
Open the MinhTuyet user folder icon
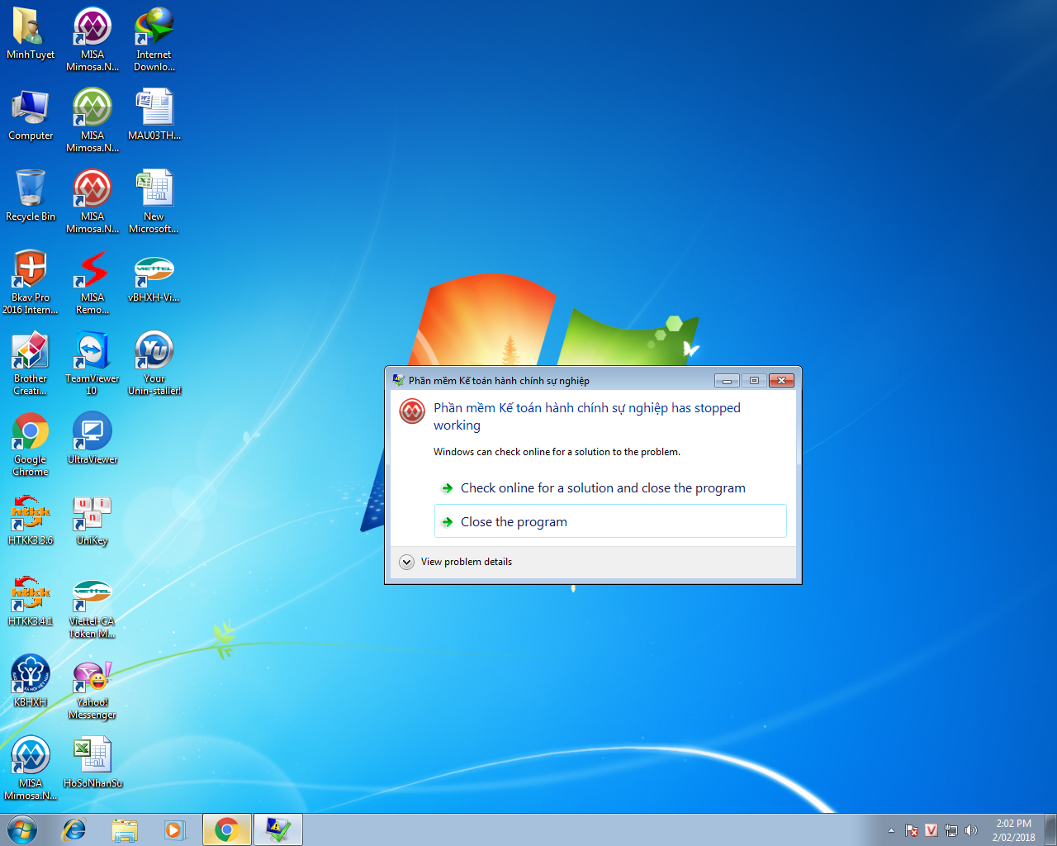pyautogui.click(x=31, y=35)
